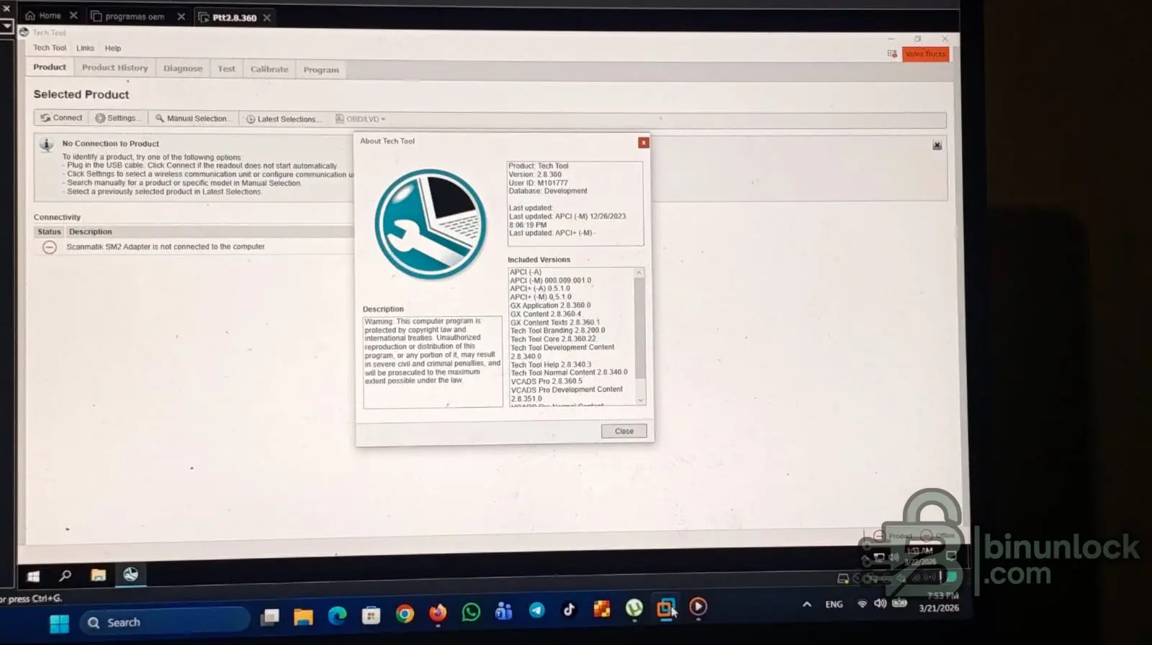Click the red Volvo Trucks badge
1152x645 pixels.
click(925, 55)
